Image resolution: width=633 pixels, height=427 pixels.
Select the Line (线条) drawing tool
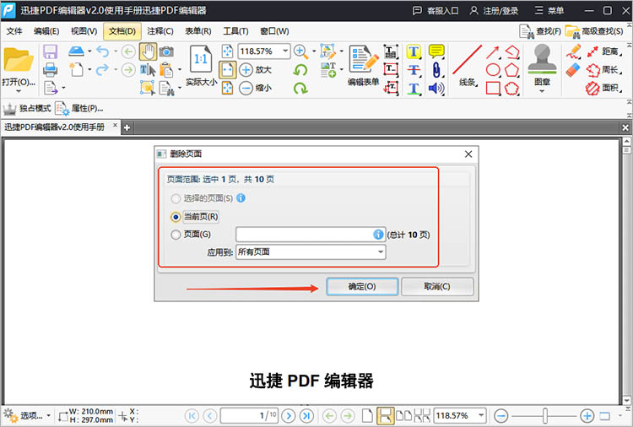click(467, 63)
